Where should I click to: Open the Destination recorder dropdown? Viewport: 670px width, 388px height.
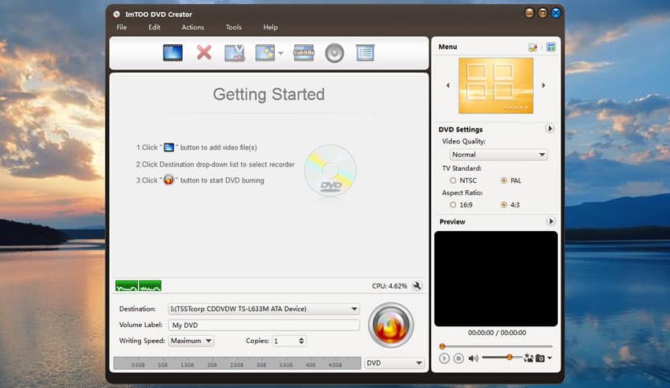[264, 309]
